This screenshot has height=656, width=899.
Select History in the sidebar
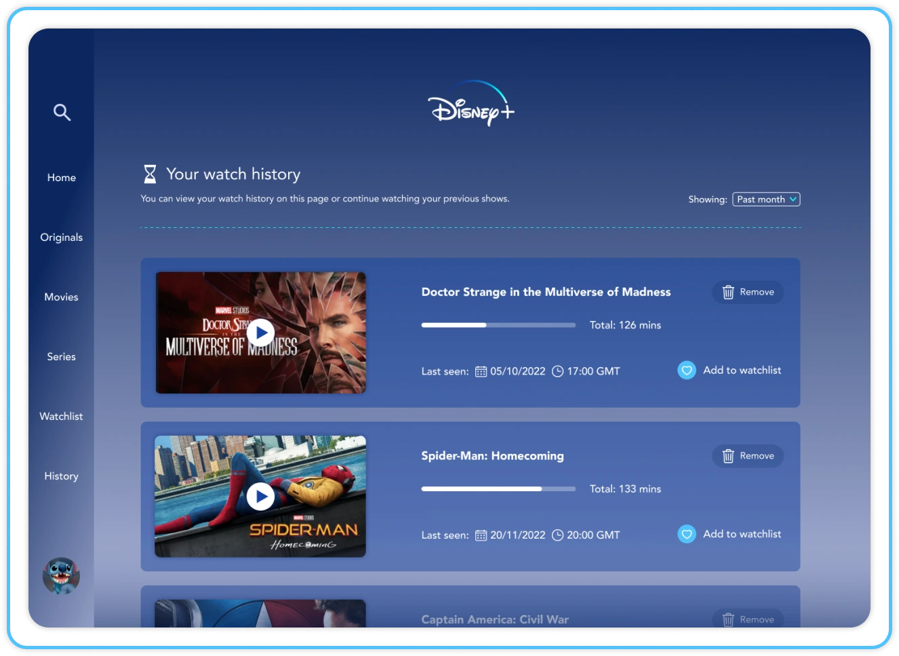click(62, 476)
